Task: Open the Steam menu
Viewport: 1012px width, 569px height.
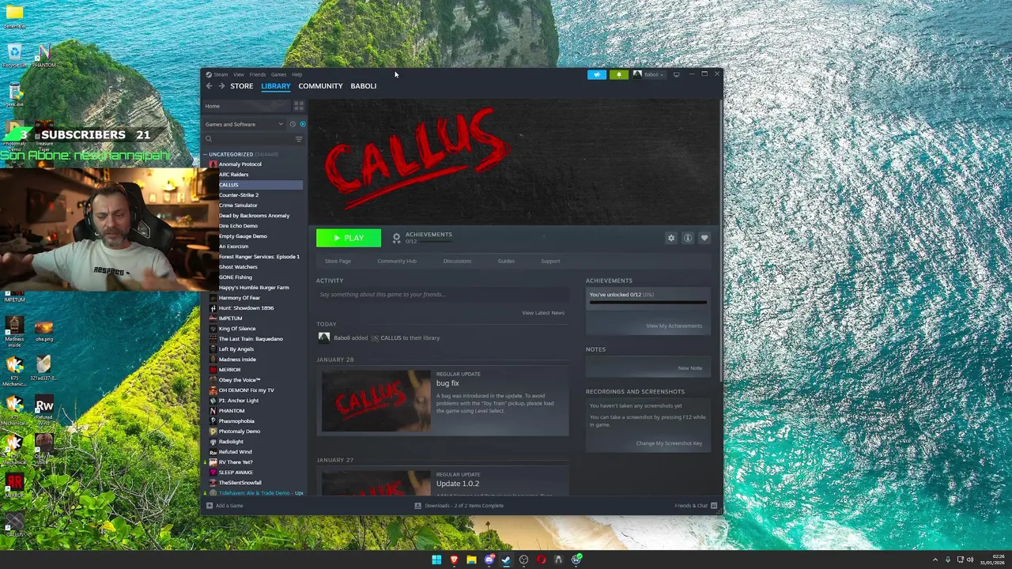Action: pos(221,74)
